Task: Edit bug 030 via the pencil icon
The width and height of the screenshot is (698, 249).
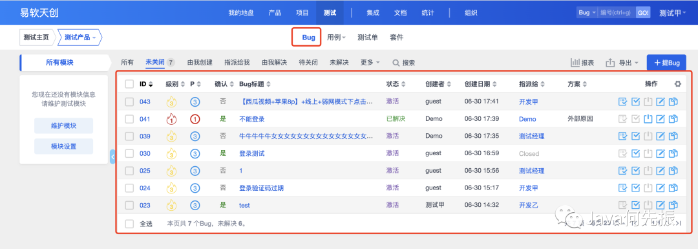Action: [x=661, y=154]
